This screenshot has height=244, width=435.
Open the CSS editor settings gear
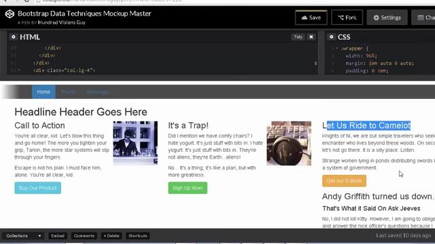[x=331, y=37]
